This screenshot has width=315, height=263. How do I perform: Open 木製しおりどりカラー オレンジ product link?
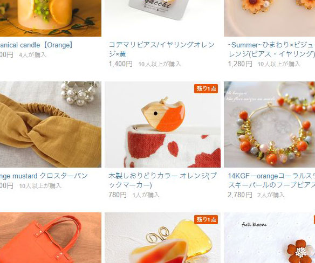tap(162, 181)
